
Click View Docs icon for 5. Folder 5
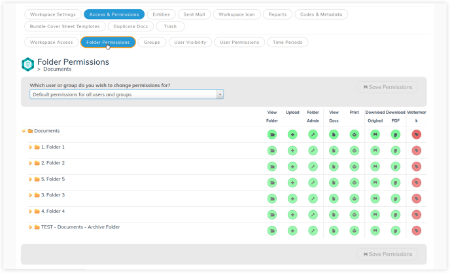pyautogui.click(x=334, y=183)
